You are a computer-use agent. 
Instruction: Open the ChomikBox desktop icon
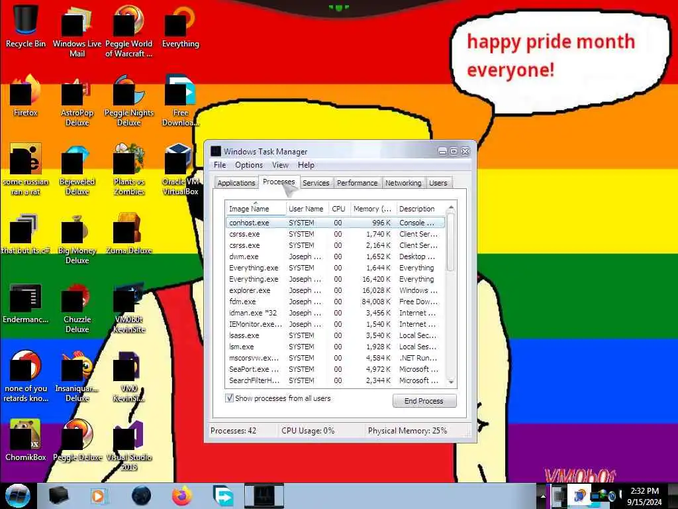(x=26, y=441)
